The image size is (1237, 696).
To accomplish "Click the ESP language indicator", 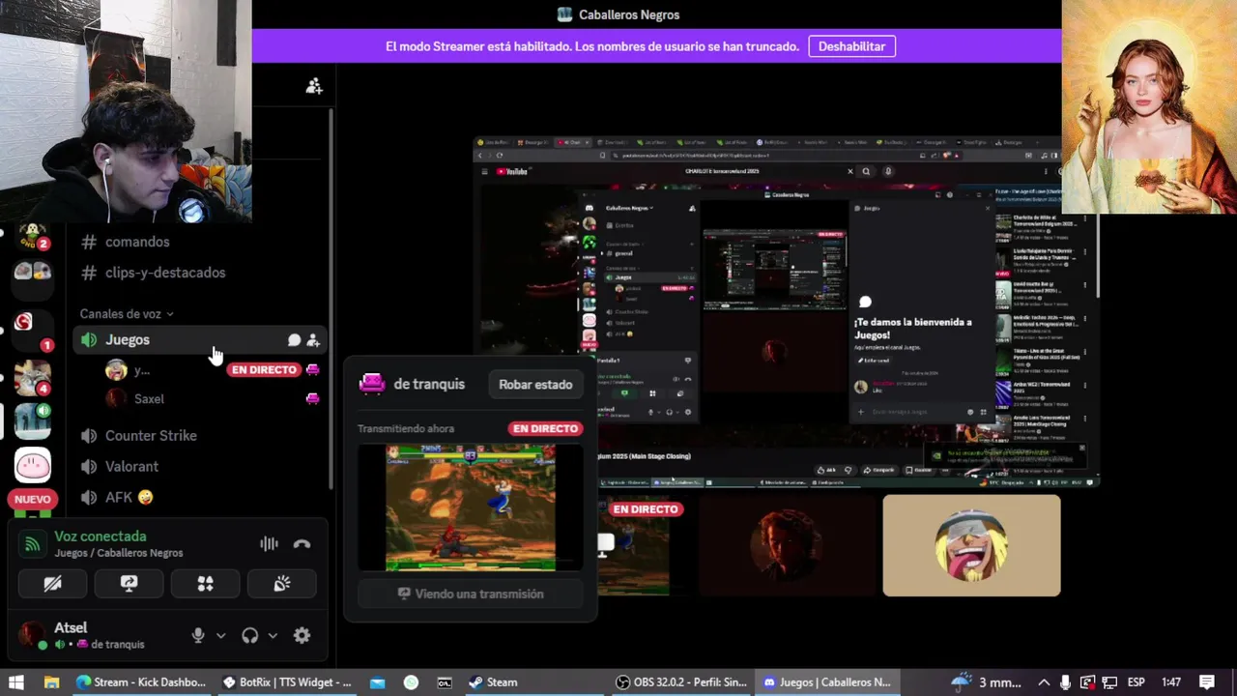I will click(x=1136, y=681).
